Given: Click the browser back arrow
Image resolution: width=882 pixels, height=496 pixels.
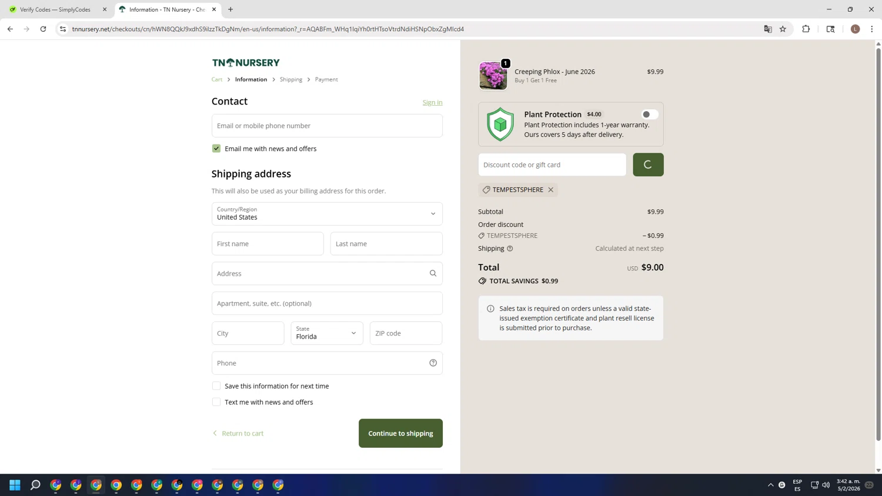Looking at the screenshot, I should click(x=10, y=29).
